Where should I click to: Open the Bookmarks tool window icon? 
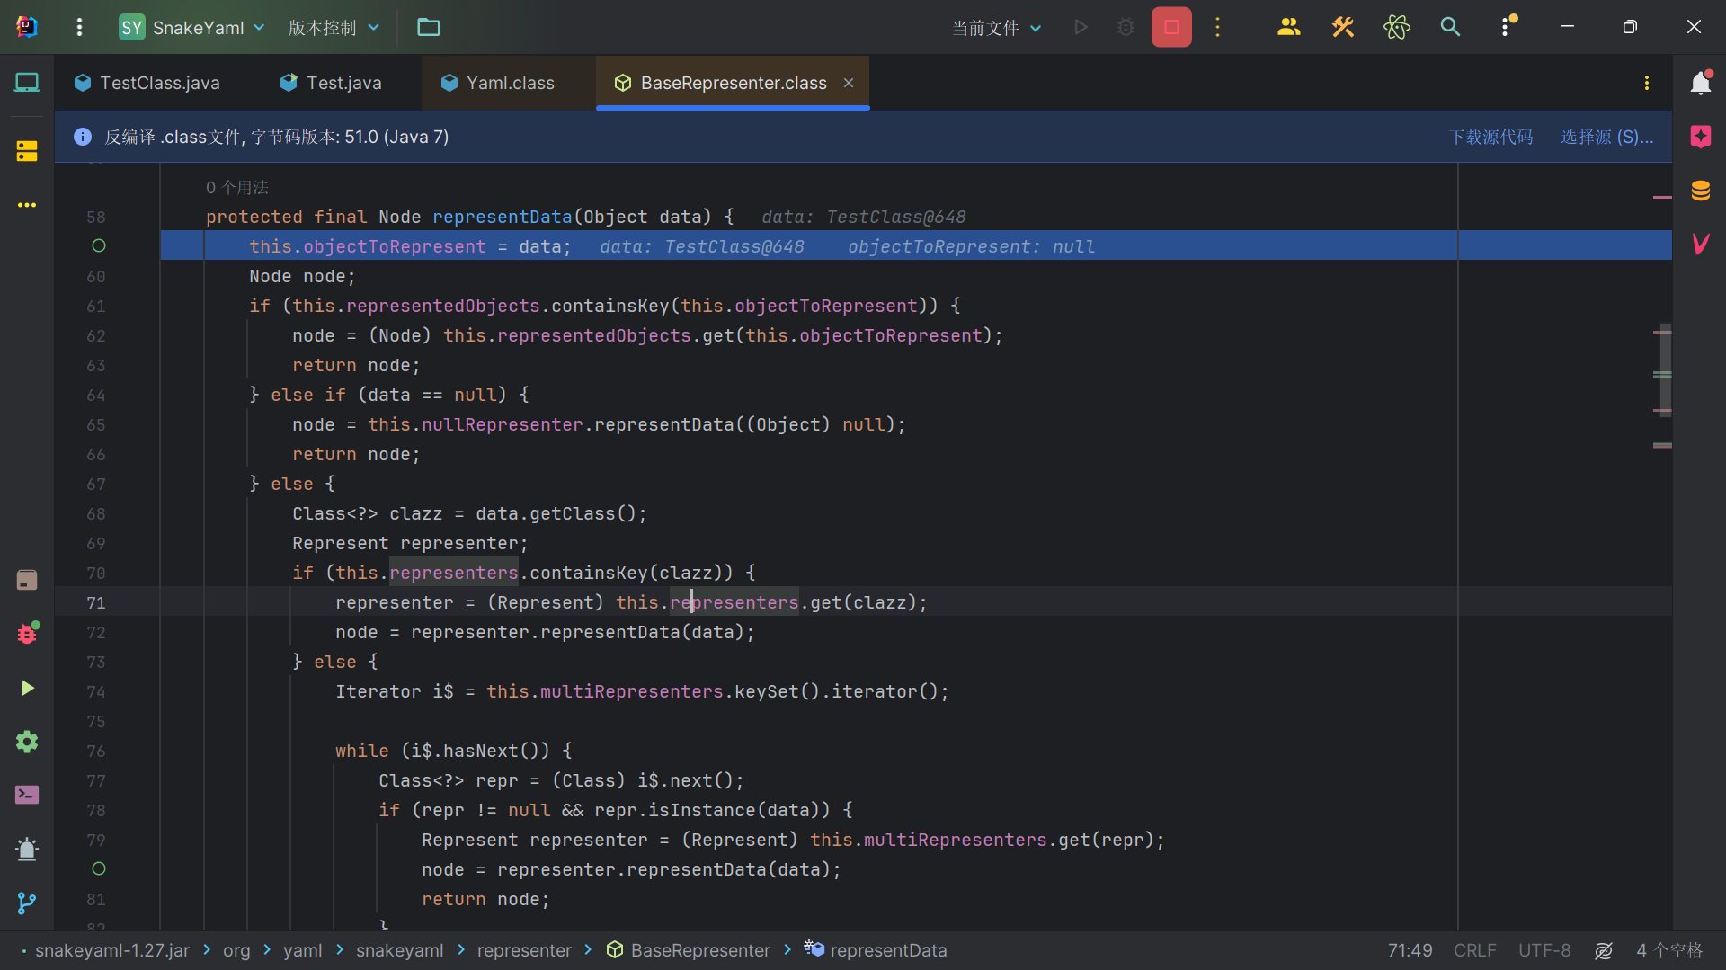tap(27, 580)
